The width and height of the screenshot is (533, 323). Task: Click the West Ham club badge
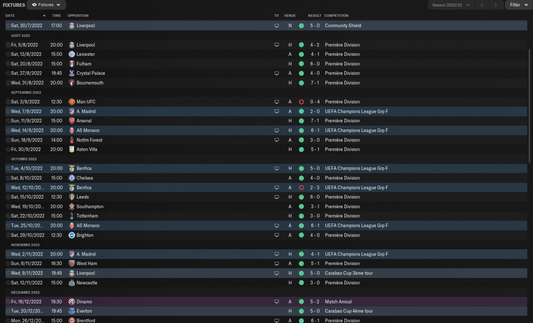72,263
